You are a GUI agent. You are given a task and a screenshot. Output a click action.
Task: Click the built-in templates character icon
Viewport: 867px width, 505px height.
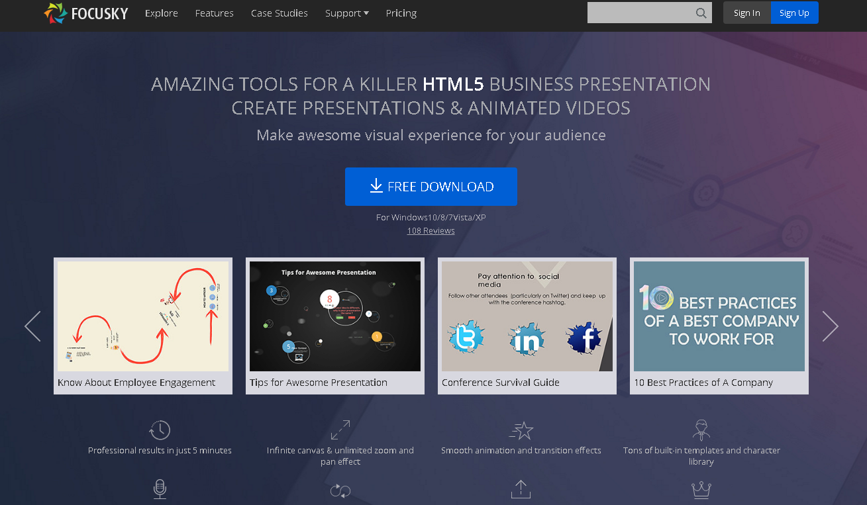701,430
